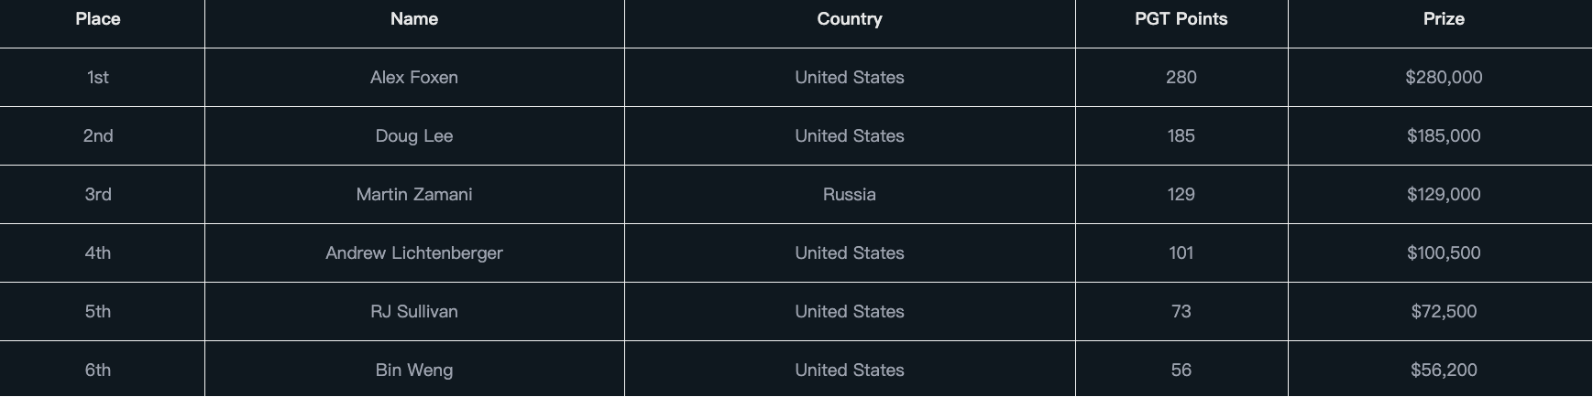This screenshot has width=1593, height=397.
Task: Click the 101 PGT points value
Action: coord(1181,253)
